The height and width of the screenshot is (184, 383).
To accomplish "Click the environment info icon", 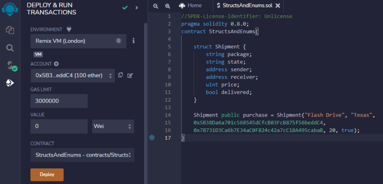I will [x=133, y=40].
